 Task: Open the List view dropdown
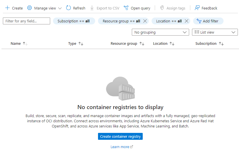point(215,32)
